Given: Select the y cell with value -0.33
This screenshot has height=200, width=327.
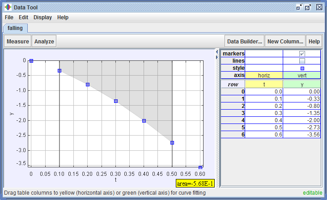Looking at the screenshot, I should [x=302, y=99].
